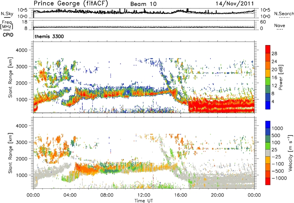The image size is (294, 203).
Task: Click the '16:00' time axis label
Action: point(180,195)
